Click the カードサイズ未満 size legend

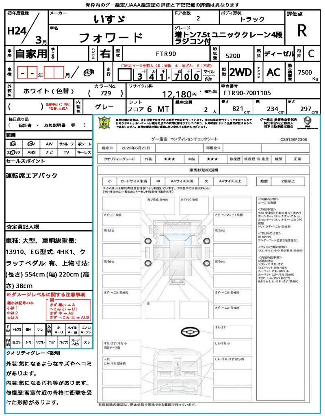pyautogui.click(x=134, y=181)
